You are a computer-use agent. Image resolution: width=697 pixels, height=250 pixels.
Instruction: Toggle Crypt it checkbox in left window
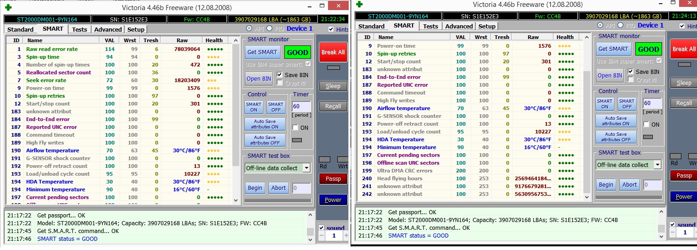point(280,83)
